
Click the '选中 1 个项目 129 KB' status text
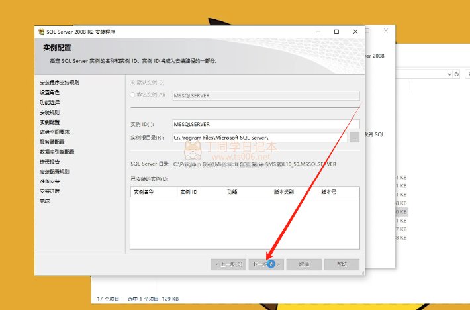(x=153, y=299)
